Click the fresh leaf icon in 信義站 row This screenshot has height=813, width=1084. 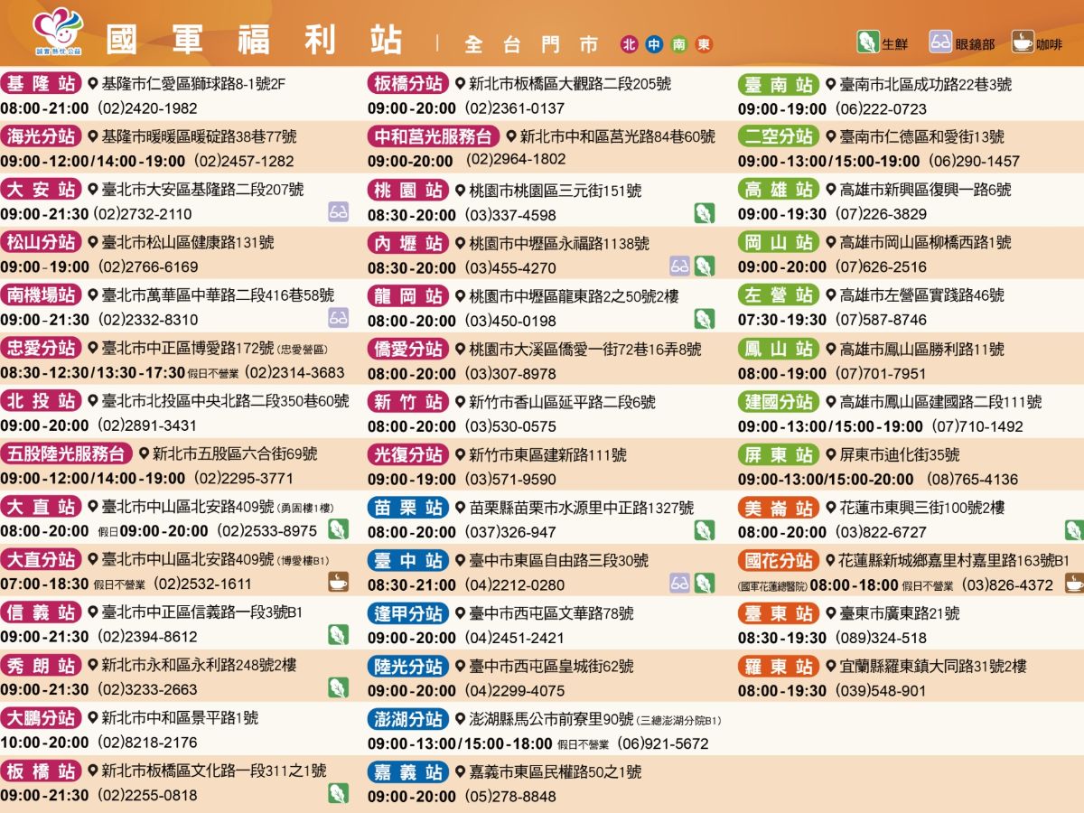coord(338,634)
